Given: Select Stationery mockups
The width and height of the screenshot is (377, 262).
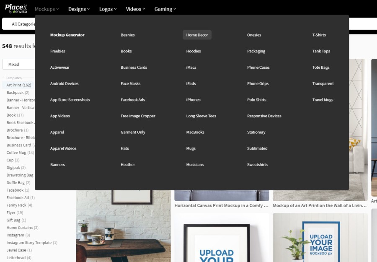Looking at the screenshot, I should coord(256,132).
